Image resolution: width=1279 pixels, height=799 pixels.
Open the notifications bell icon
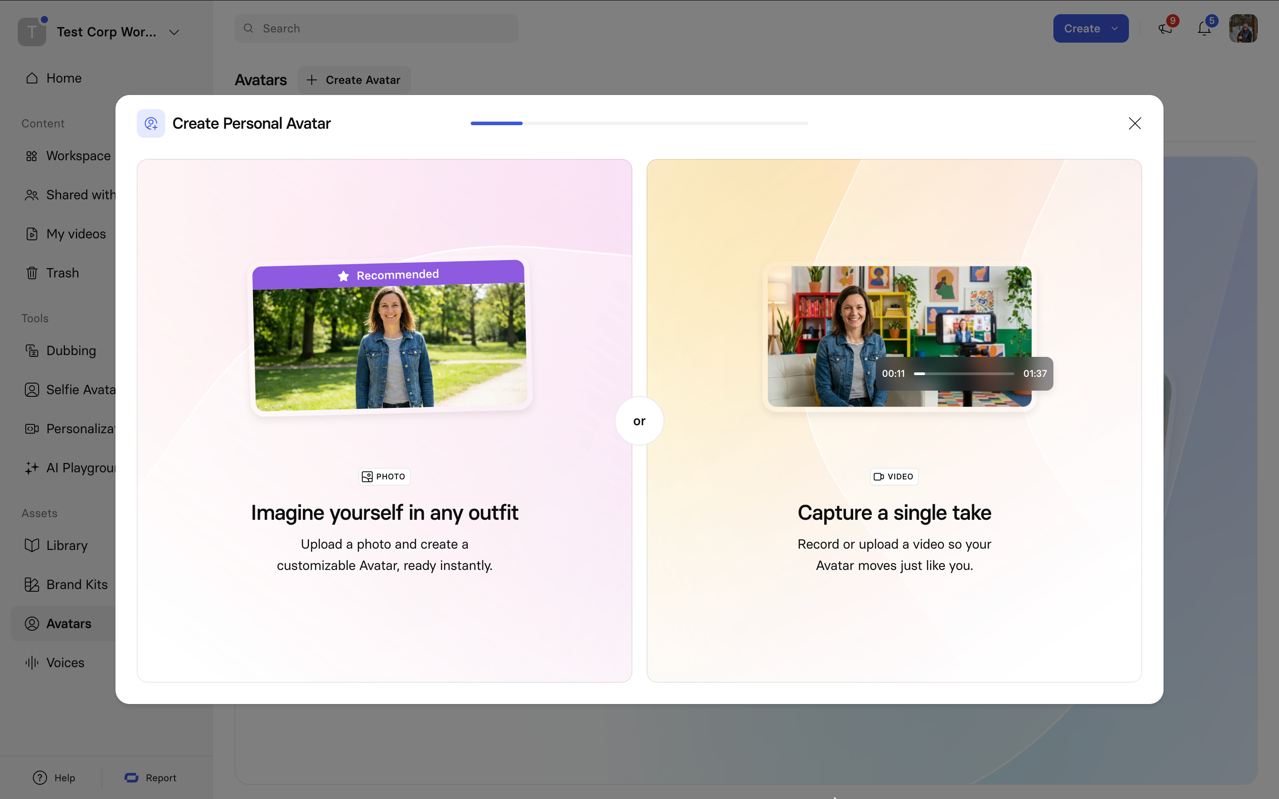click(x=1204, y=28)
